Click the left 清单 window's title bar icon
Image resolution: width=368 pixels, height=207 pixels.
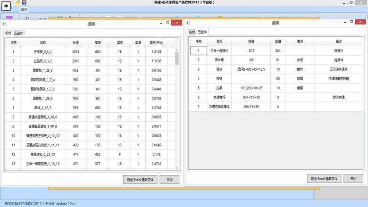point(4,24)
